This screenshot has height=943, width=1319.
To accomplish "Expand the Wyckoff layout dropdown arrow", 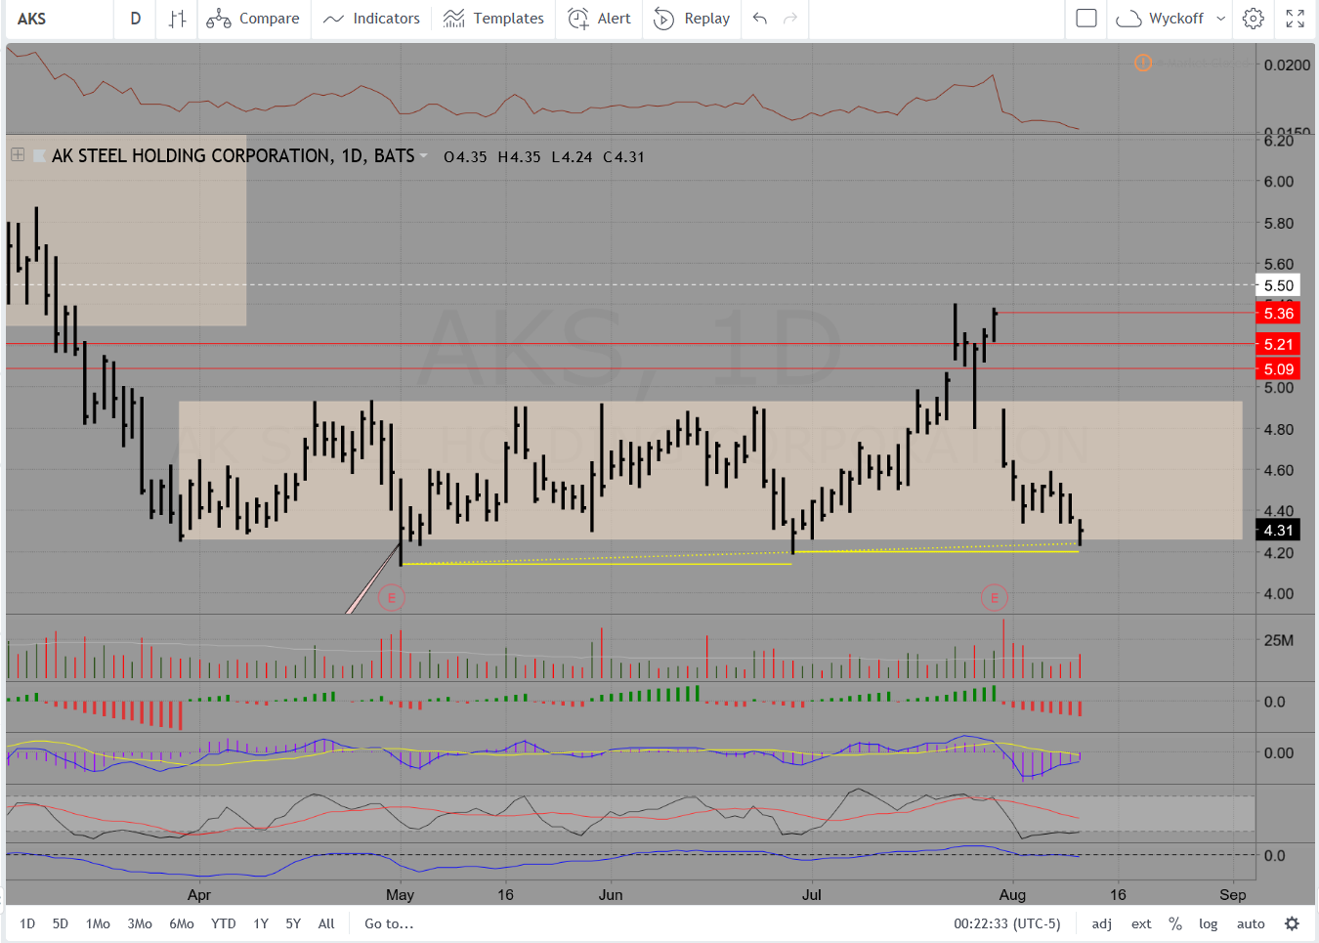I will point(1220,19).
